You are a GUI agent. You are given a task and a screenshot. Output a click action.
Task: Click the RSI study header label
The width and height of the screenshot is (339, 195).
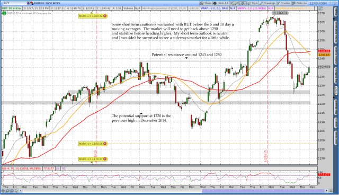coord(22,169)
